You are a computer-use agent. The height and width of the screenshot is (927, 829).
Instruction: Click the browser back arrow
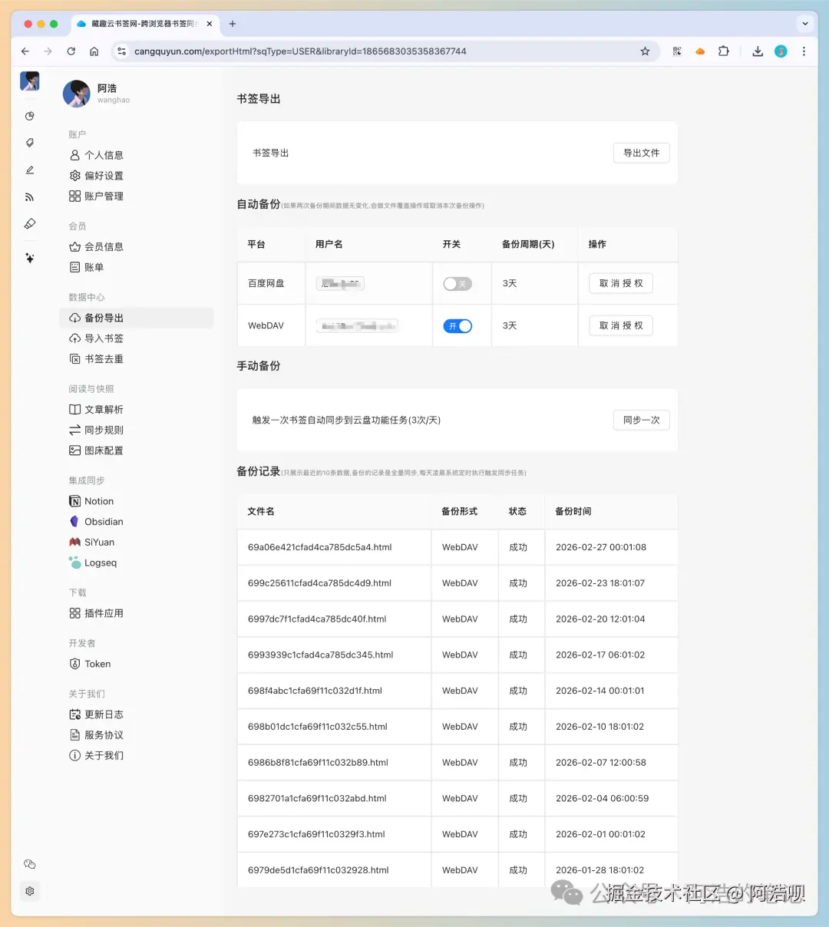coord(25,51)
